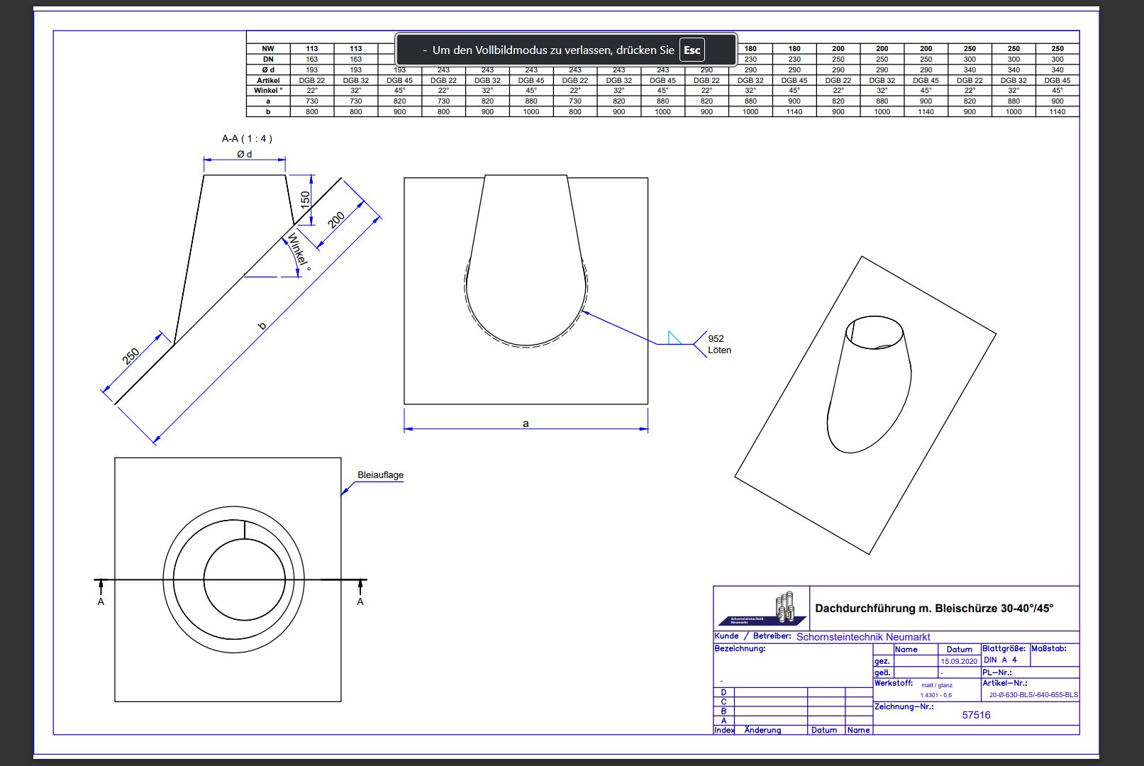Click the article number 20-Ø-630-BLS text
1144x766 pixels.
tap(1033, 695)
